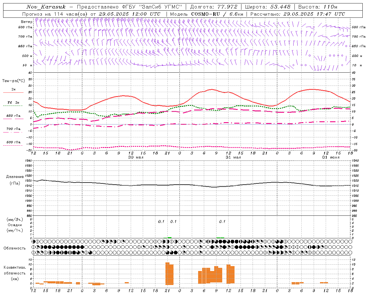Click the solid red line sample under 2м
Image resolution: width=367 pixels, height=293 pixels.
[13, 92]
